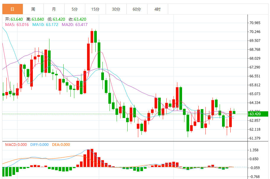Switch to the 周 weekly tab
Viewport: 270px width, 179px height.
(33, 9)
